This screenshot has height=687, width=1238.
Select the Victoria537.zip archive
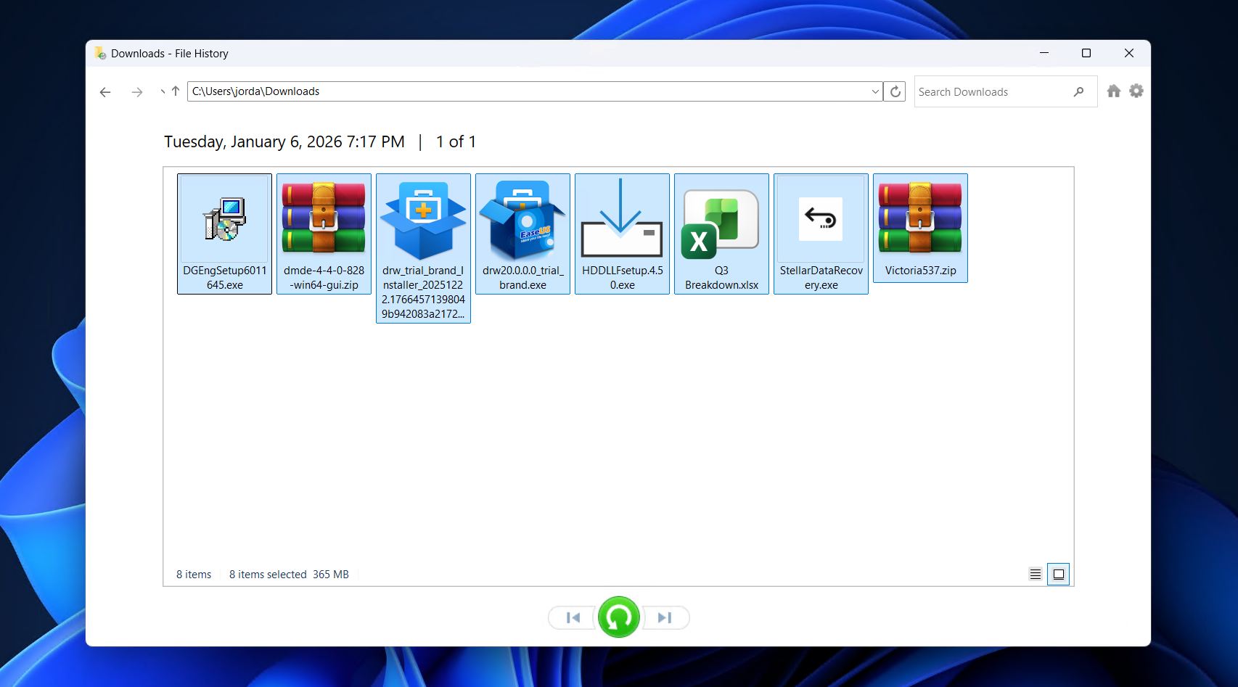919,228
